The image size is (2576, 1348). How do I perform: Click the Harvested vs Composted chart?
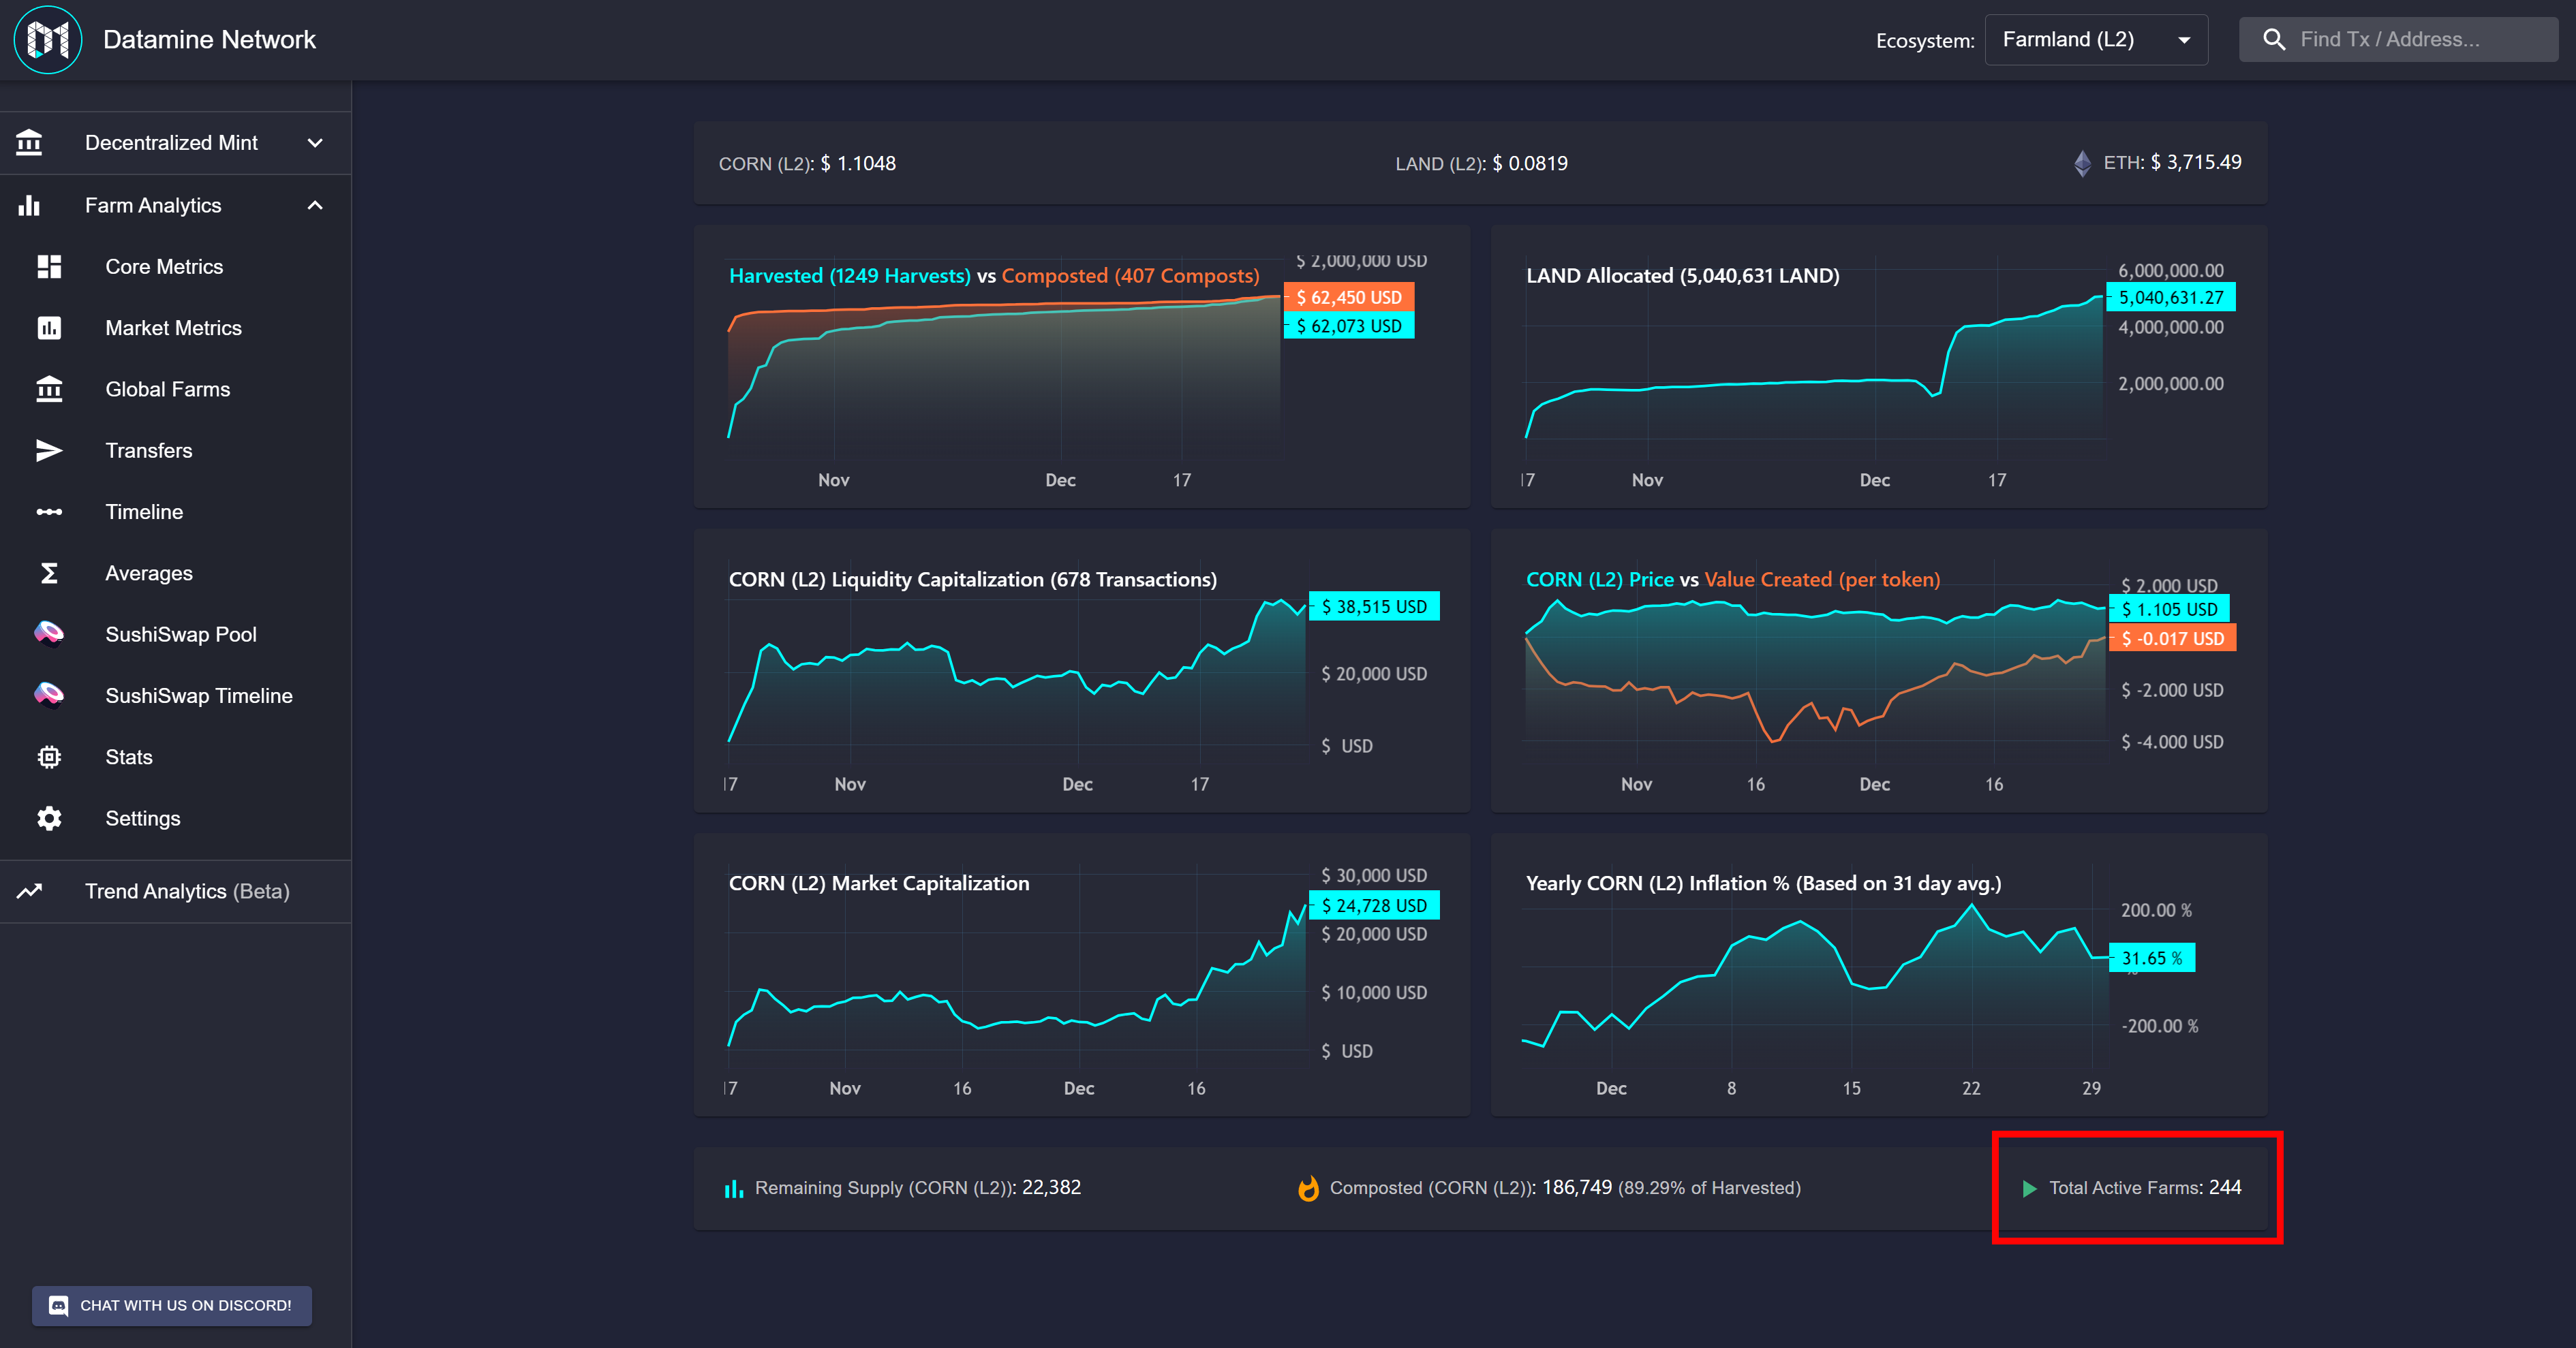(x=1082, y=366)
